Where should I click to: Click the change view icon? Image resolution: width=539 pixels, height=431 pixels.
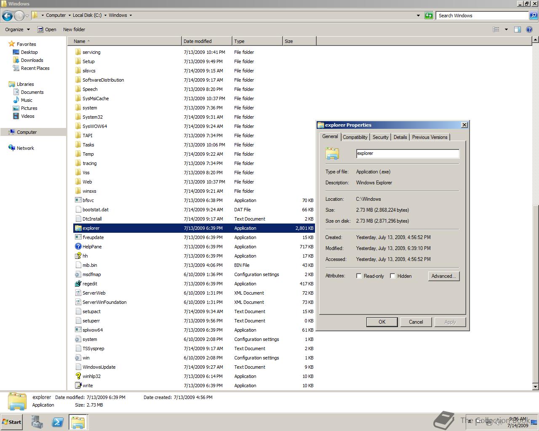(496, 29)
